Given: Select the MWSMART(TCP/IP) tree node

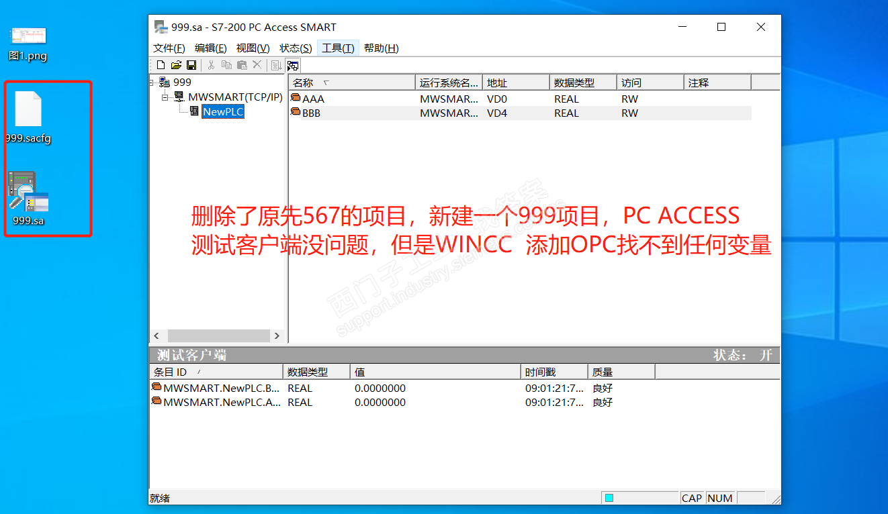Looking at the screenshot, I should point(235,97).
